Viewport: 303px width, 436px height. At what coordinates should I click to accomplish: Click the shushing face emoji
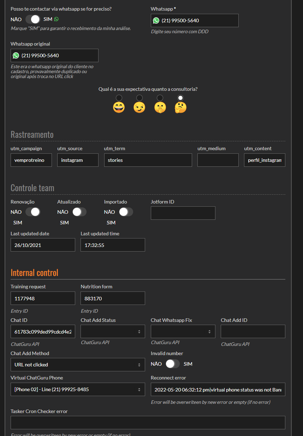[160, 107]
